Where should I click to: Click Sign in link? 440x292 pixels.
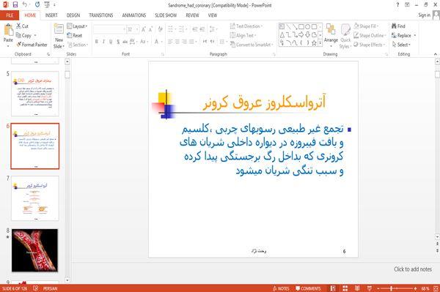(x=424, y=15)
